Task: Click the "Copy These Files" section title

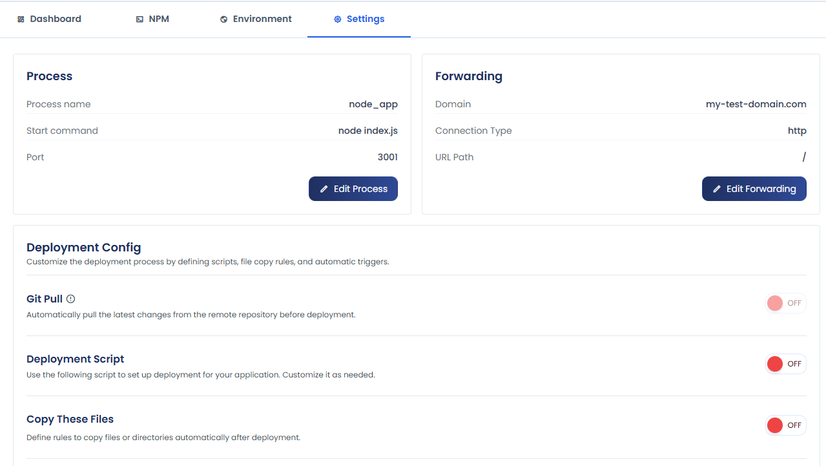Action: tap(70, 419)
